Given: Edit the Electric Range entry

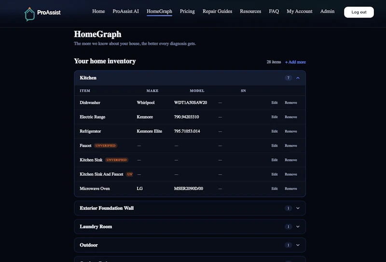Looking at the screenshot, I should point(275,117).
